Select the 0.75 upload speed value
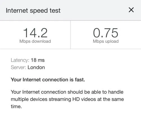The width and height of the screenshot is (141, 115). pos(106,33)
